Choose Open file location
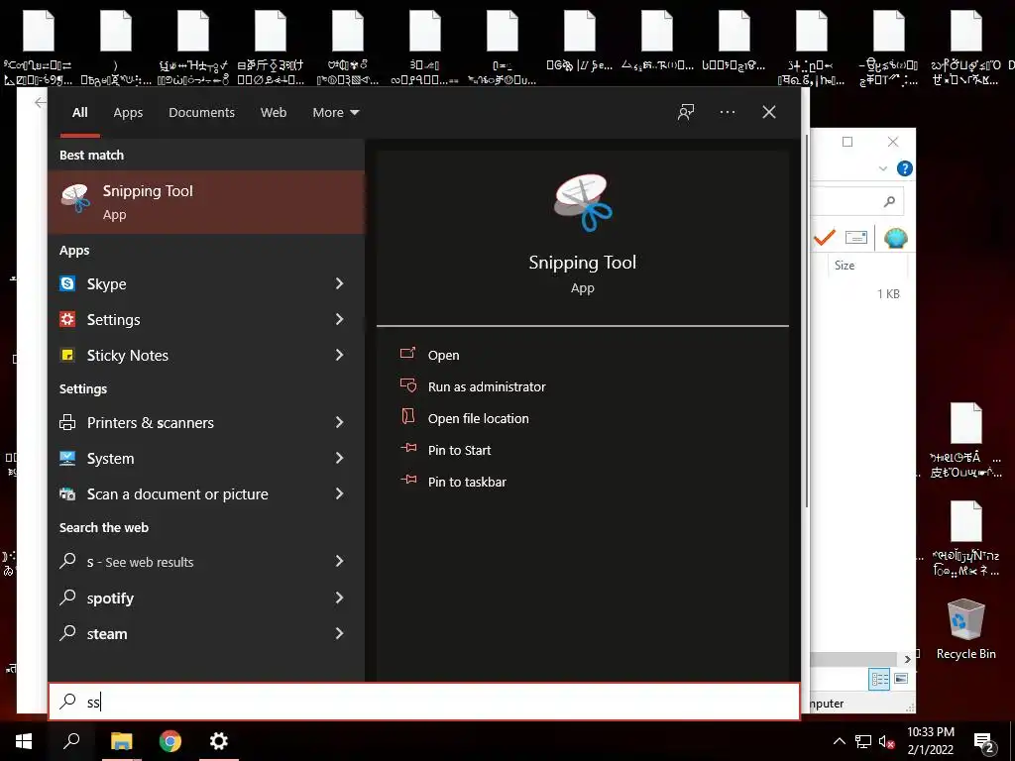Image resolution: width=1015 pixels, height=761 pixels. click(478, 419)
